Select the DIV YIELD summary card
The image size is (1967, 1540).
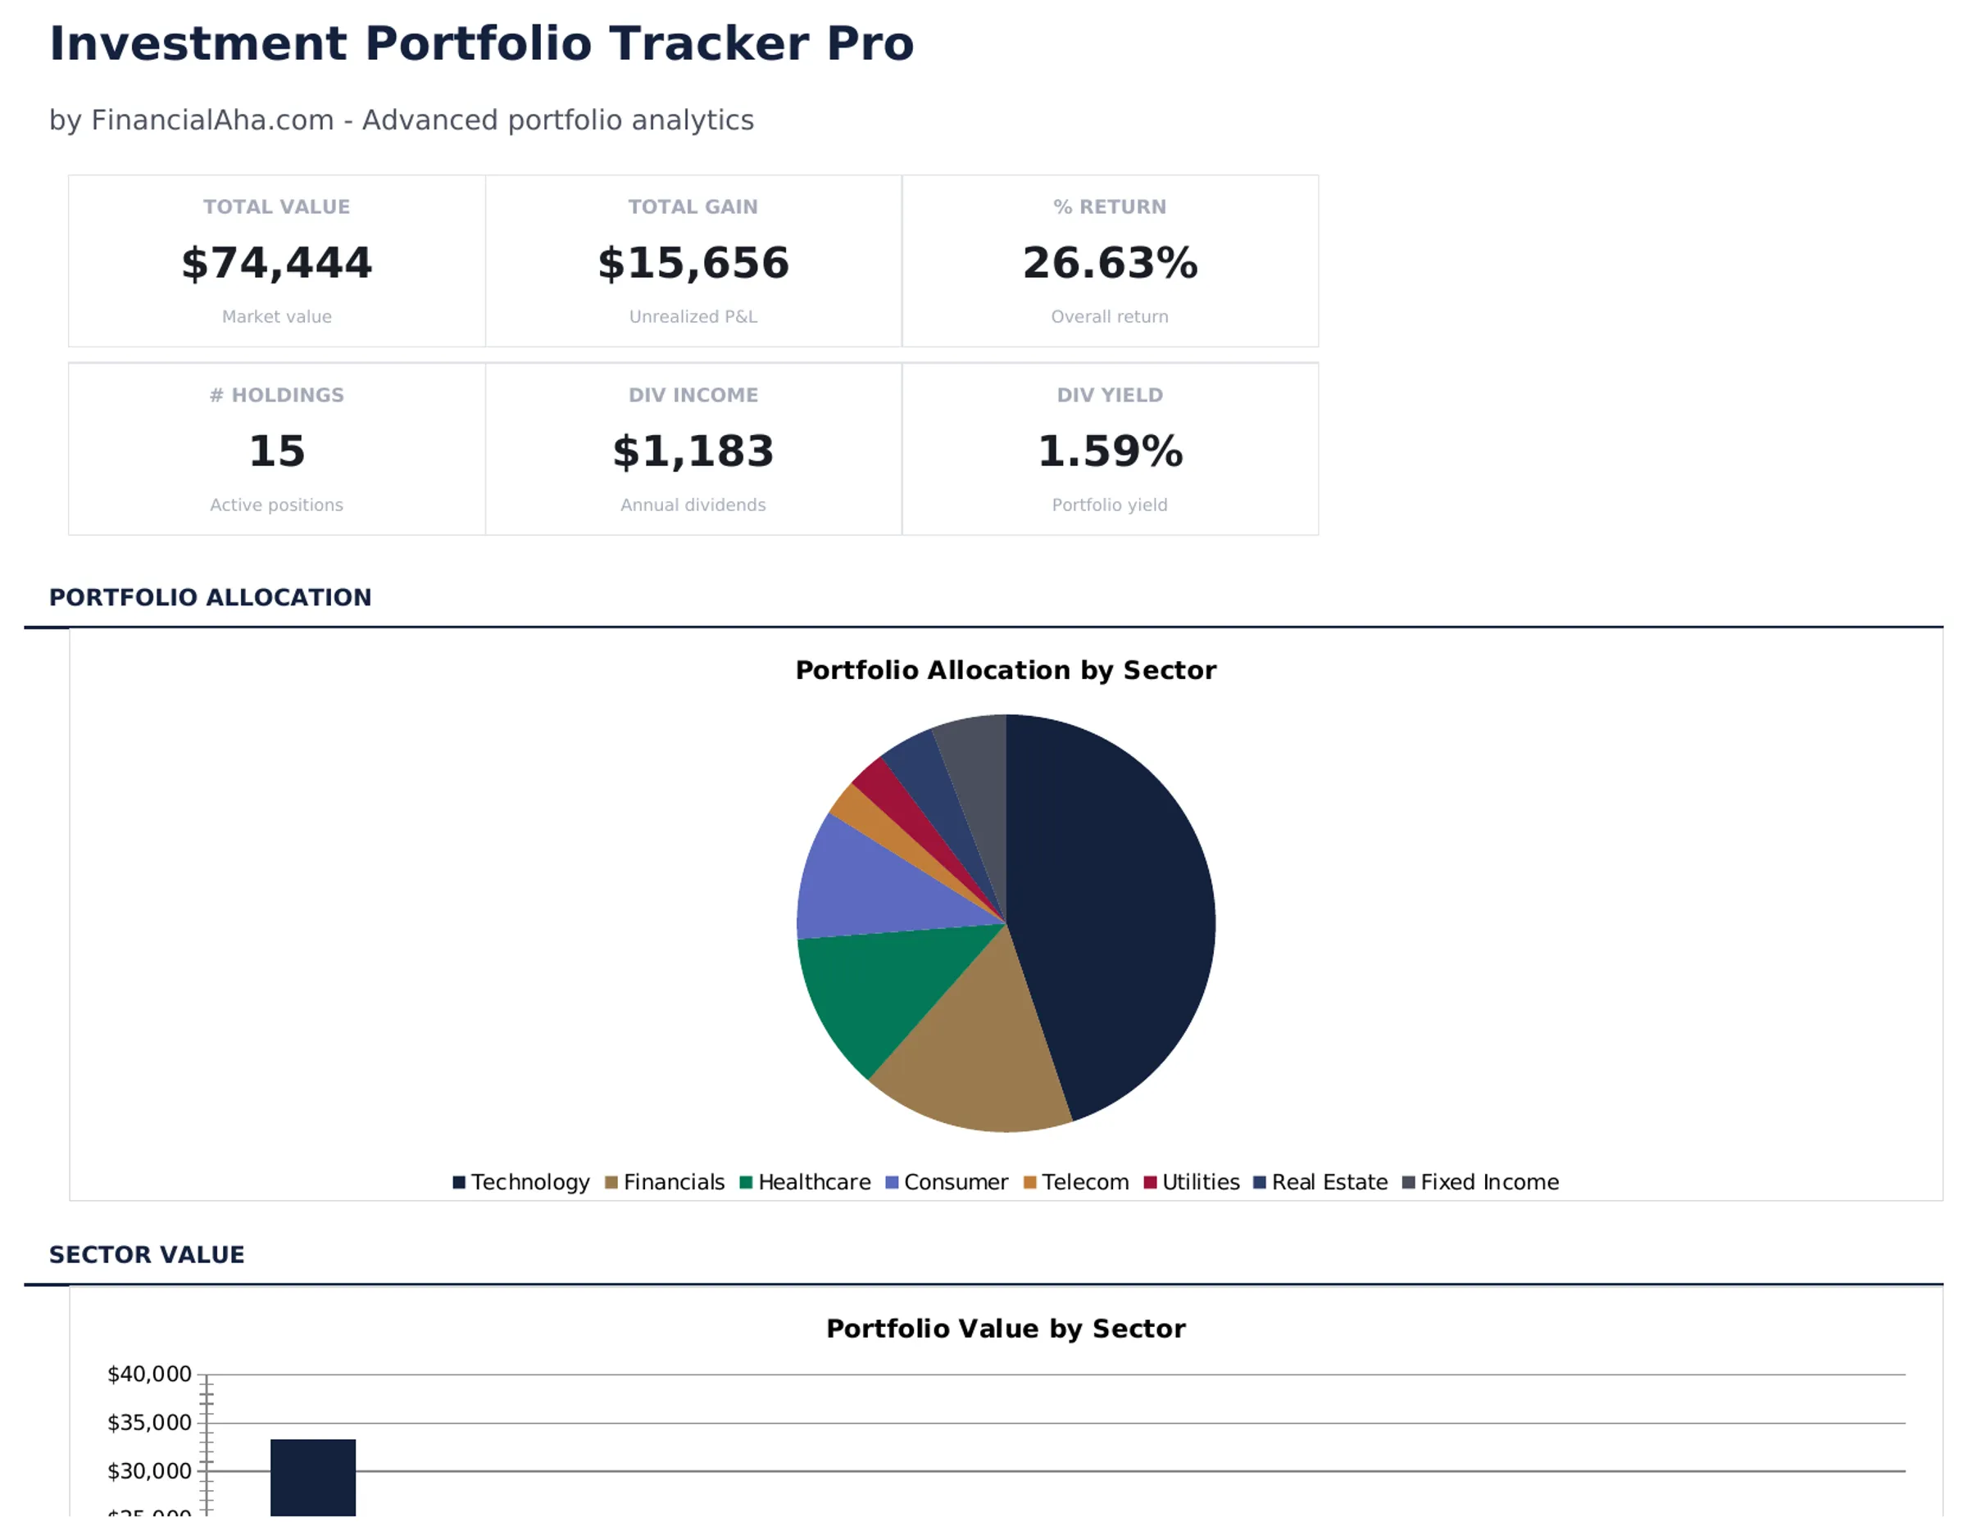[x=1110, y=449]
